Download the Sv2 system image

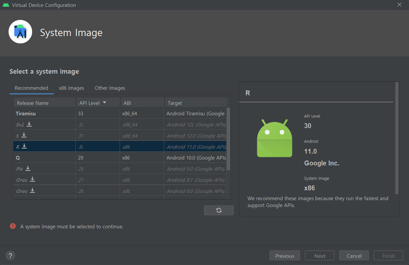[29, 124]
